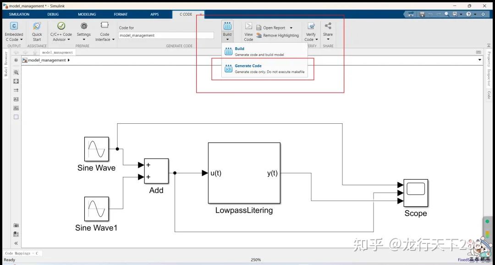Open the model_management canvas tab
Viewport: 495px width, 265px height.
coord(57,52)
